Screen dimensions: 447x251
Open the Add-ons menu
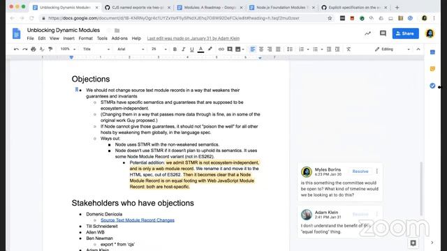[x=119, y=38]
